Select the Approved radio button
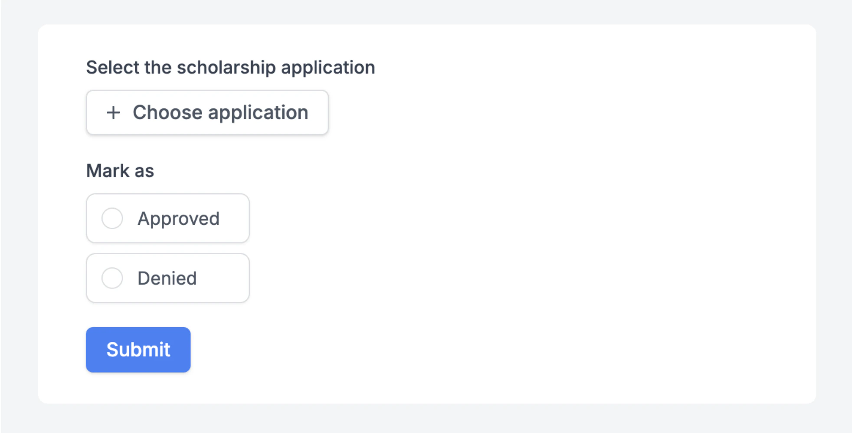The width and height of the screenshot is (852, 433). 112,218
